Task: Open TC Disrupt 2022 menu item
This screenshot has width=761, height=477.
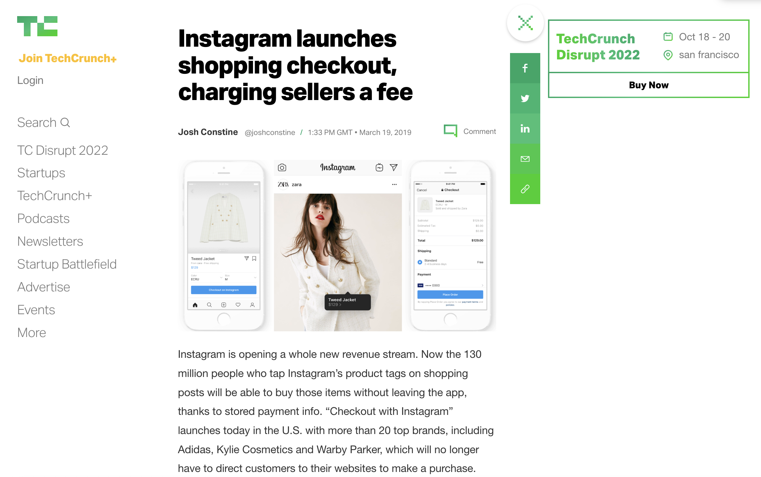Action: (x=62, y=150)
